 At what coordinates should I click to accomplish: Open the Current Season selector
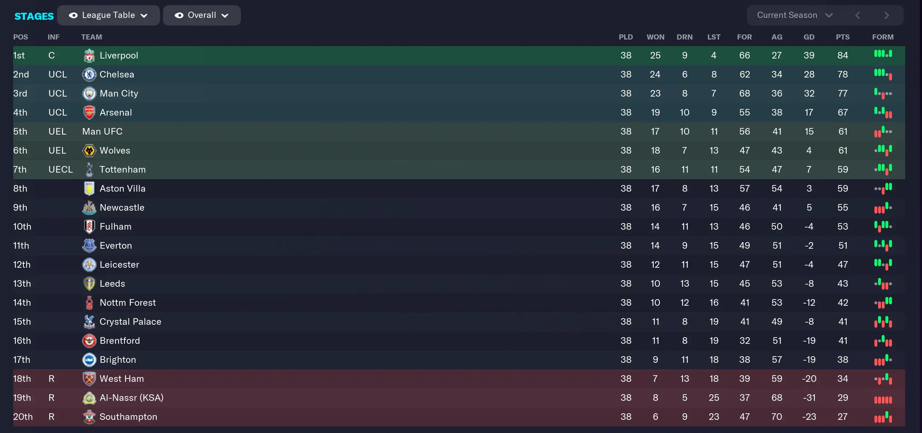point(795,15)
